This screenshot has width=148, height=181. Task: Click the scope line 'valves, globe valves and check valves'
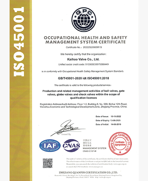[83, 94]
